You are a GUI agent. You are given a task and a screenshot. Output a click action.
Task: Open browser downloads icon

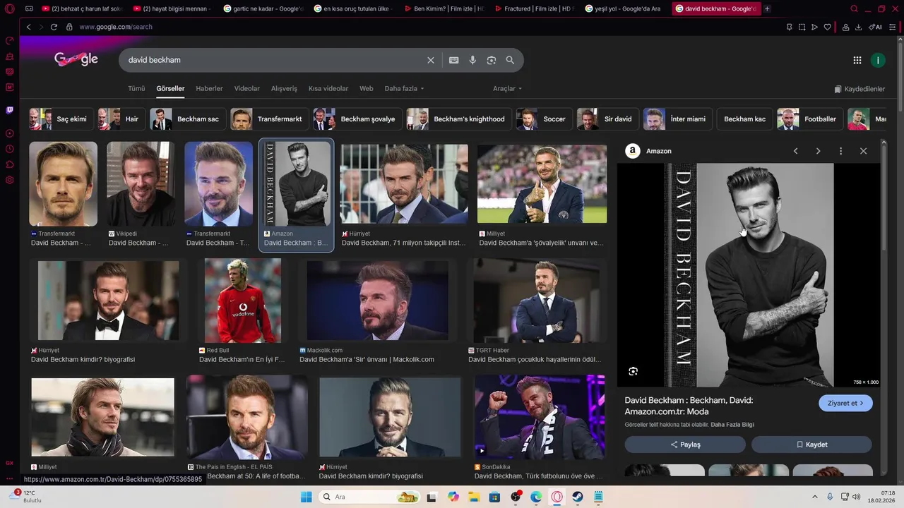click(x=859, y=27)
